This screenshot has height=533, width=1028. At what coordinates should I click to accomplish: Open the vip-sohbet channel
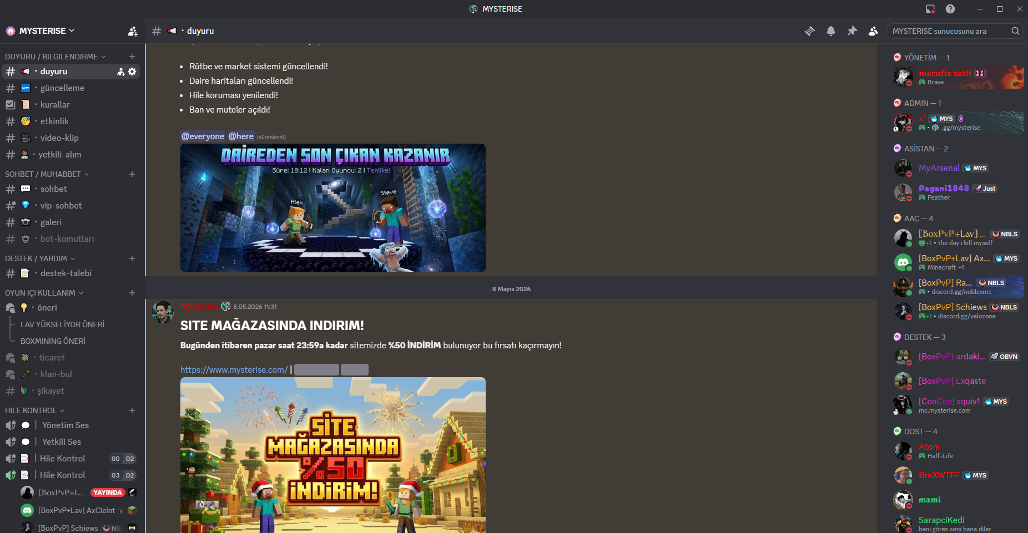(72, 206)
